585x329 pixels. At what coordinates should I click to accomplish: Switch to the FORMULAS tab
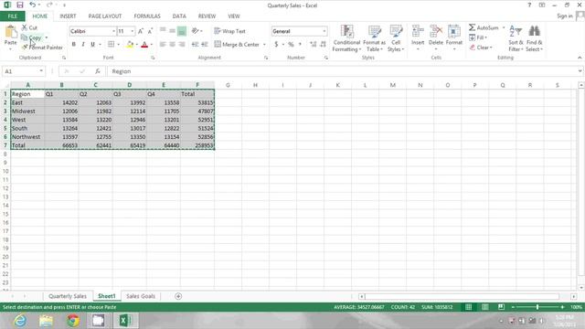pos(147,16)
